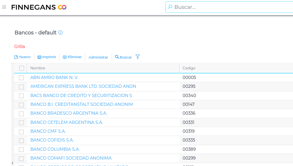293x166 pixels.
Task: Click the Finnegans logo
Action: tap(39, 7)
